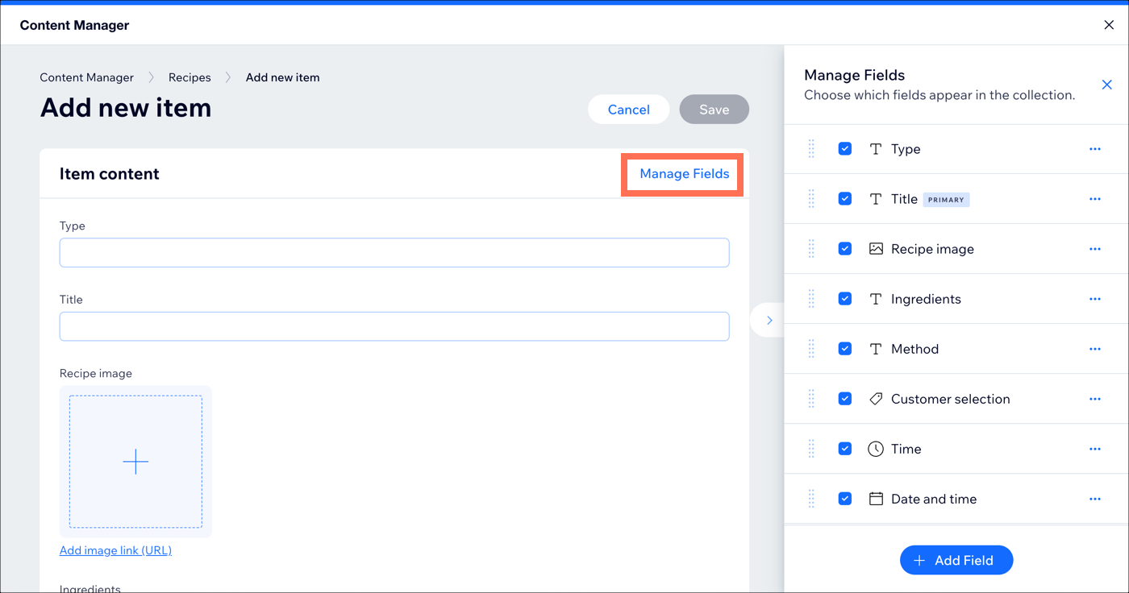Open more options for Method field
1129x593 pixels.
tap(1094, 349)
